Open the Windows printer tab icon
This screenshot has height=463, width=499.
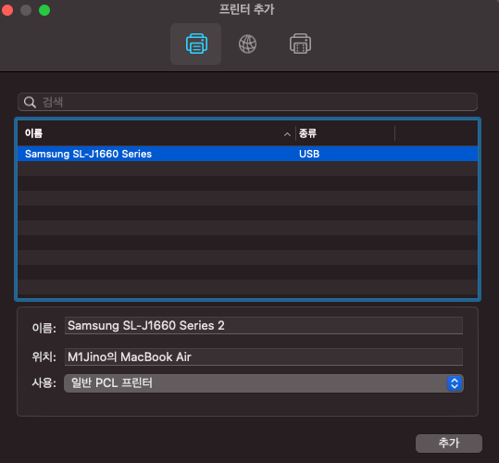coord(300,44)
